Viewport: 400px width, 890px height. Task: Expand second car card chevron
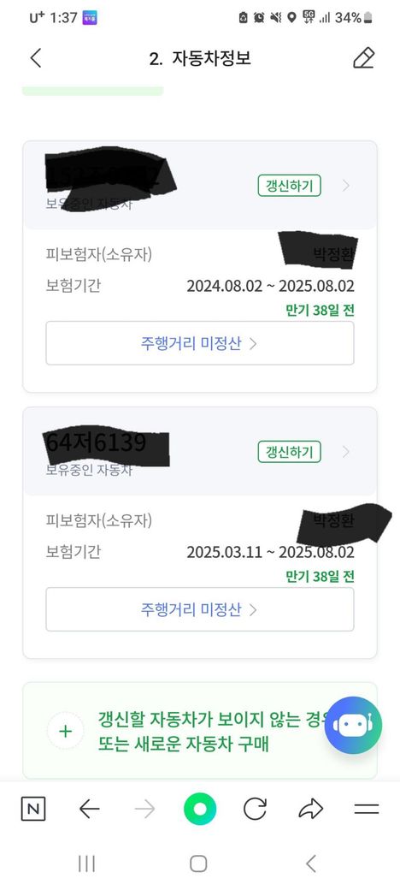(346, 452)
